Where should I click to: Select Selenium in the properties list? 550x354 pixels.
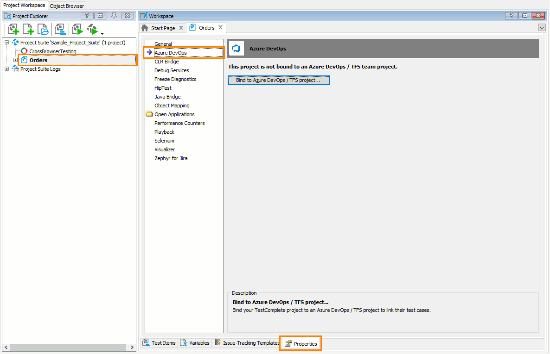pyautogui.click(x=164, y=140)
